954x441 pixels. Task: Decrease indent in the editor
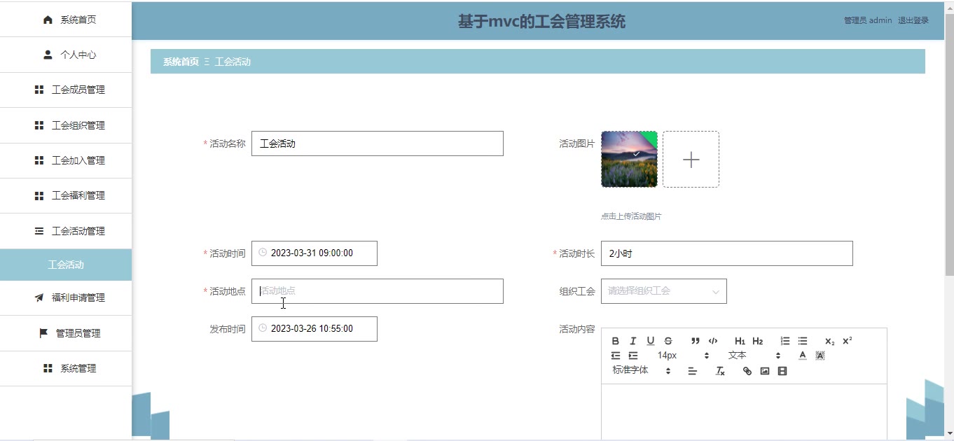point(615,356)
